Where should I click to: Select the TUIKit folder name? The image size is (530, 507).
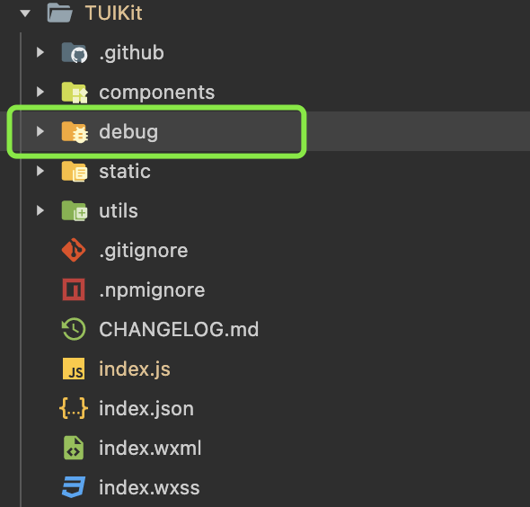click(x=113, y=13)
